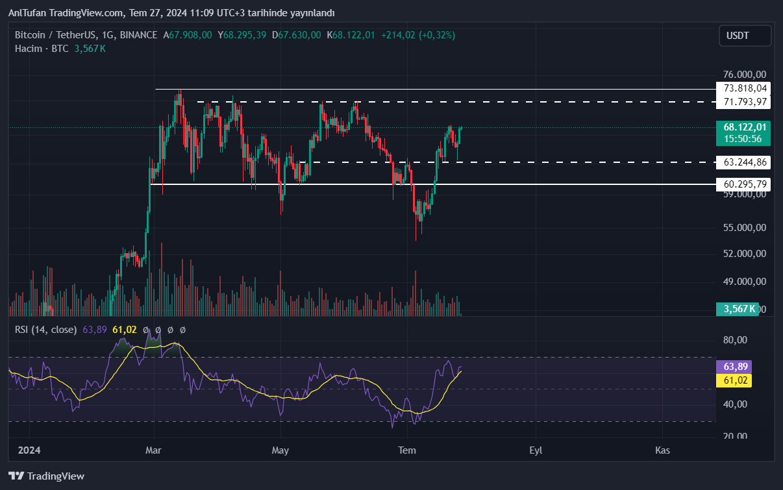
Task: Click the BINANCE exchange label in the header
Action: pyautogui.click(x=138, y=35)
